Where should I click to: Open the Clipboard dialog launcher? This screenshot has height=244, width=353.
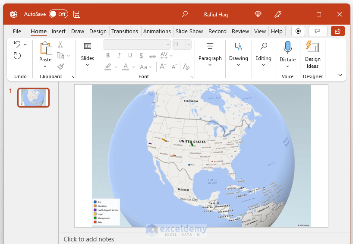pos(72,76)
